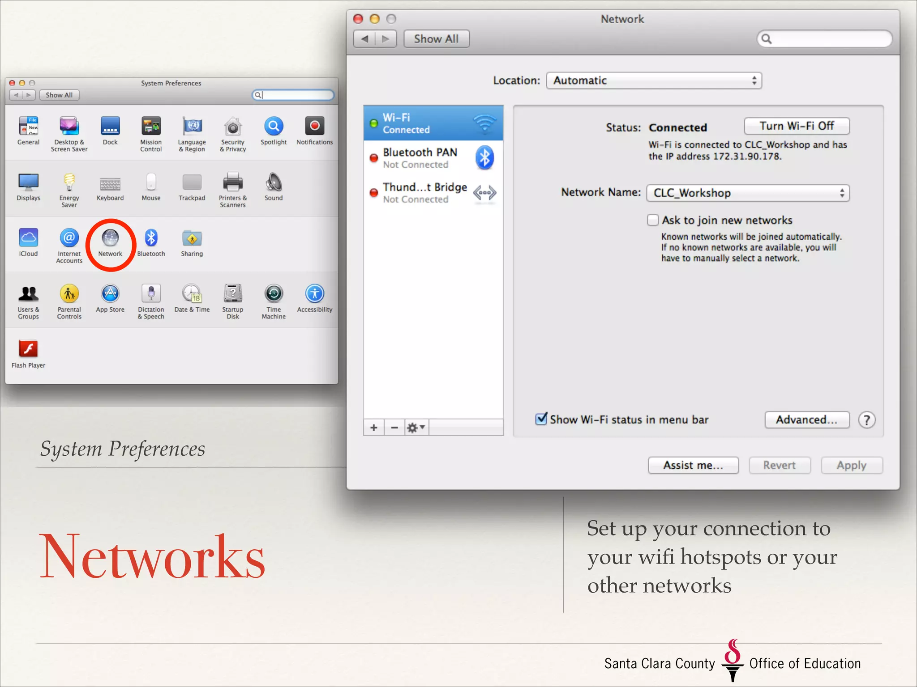Open Displays preferences icon

point(28,182)
